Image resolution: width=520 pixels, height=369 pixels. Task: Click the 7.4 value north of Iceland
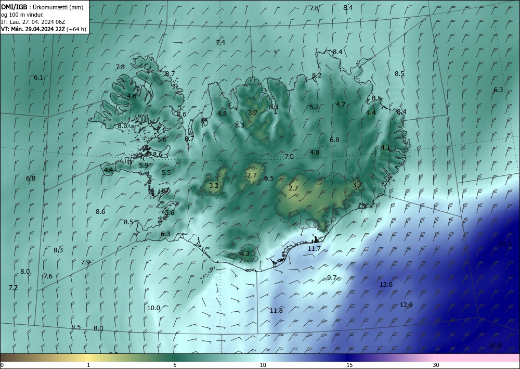(220, 43)
